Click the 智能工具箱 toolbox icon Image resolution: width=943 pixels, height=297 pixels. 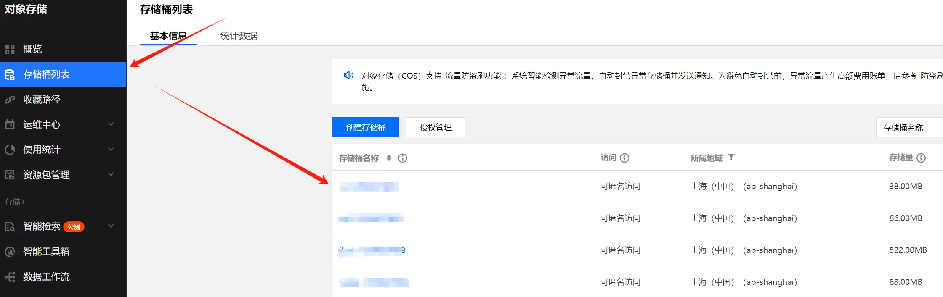[x=10, y=252]
